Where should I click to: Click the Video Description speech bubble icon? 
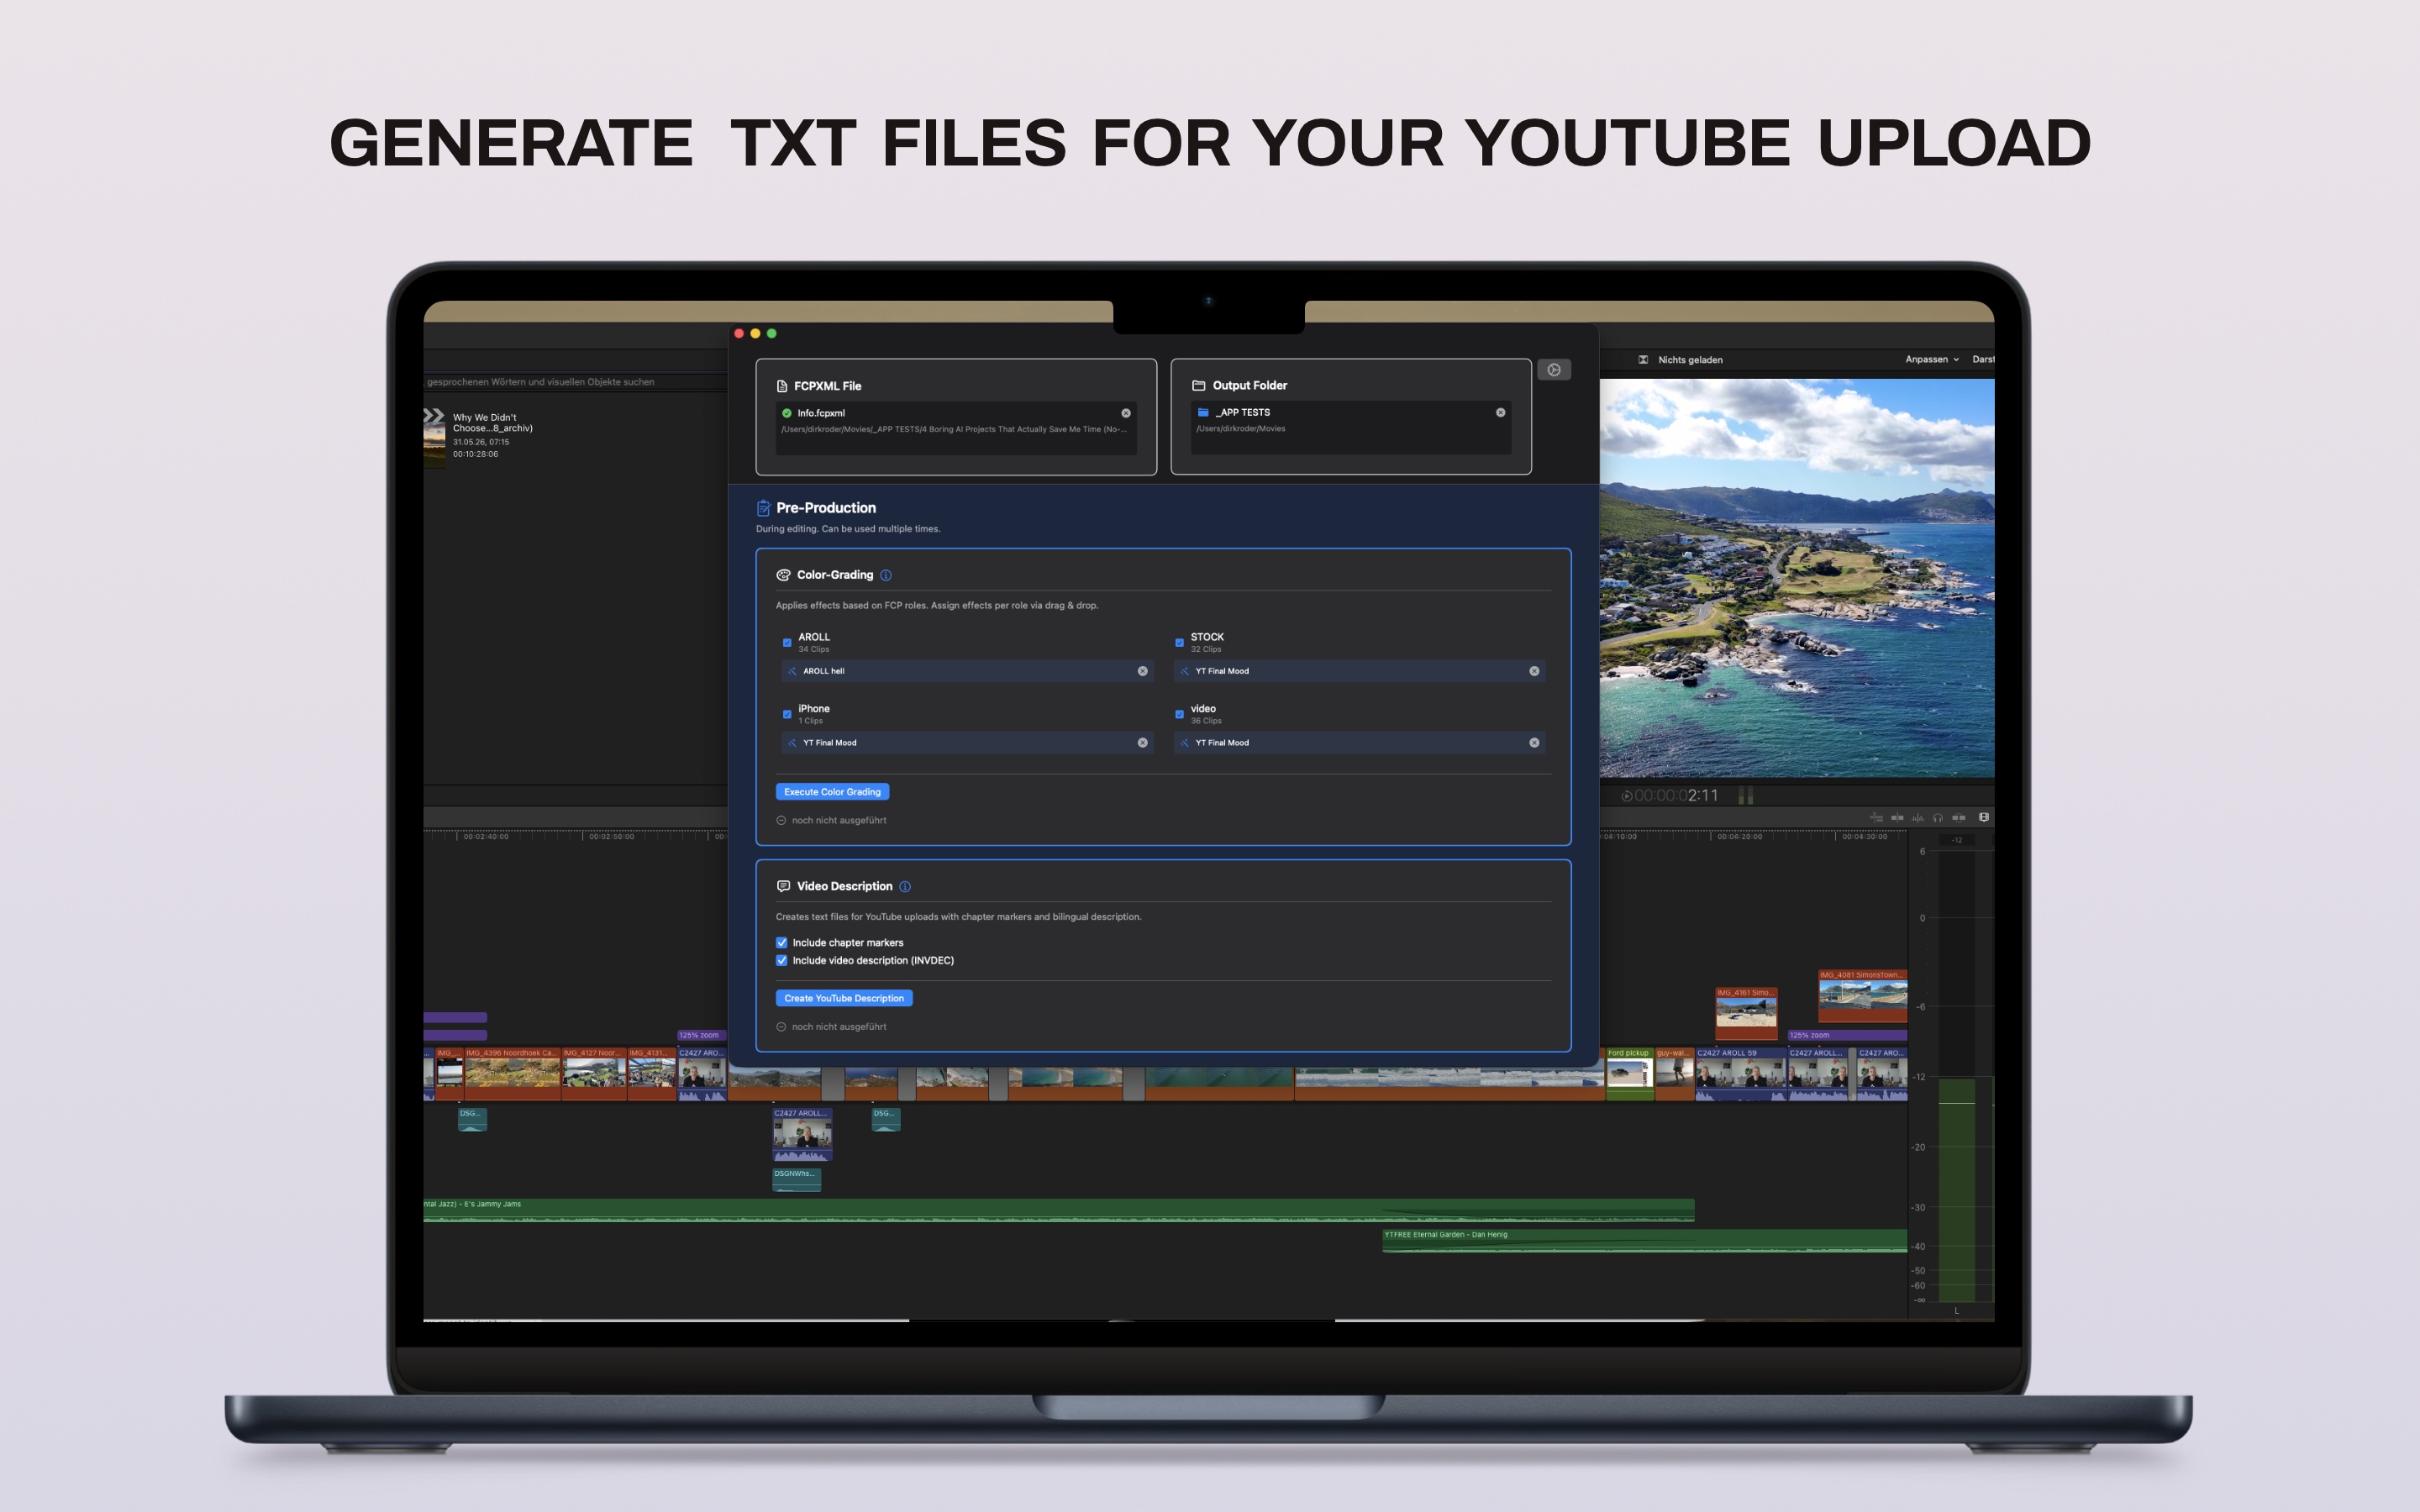tap(783, 886)
